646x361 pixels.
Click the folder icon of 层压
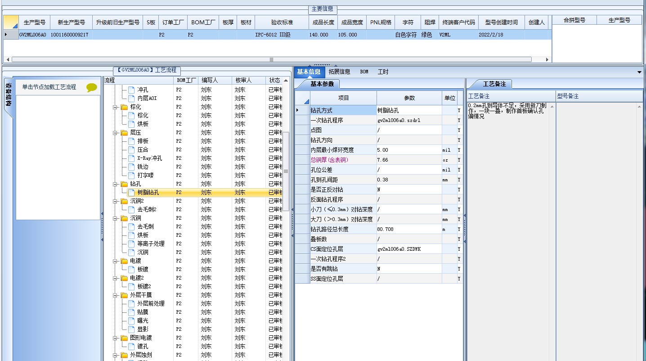point(124,133)
